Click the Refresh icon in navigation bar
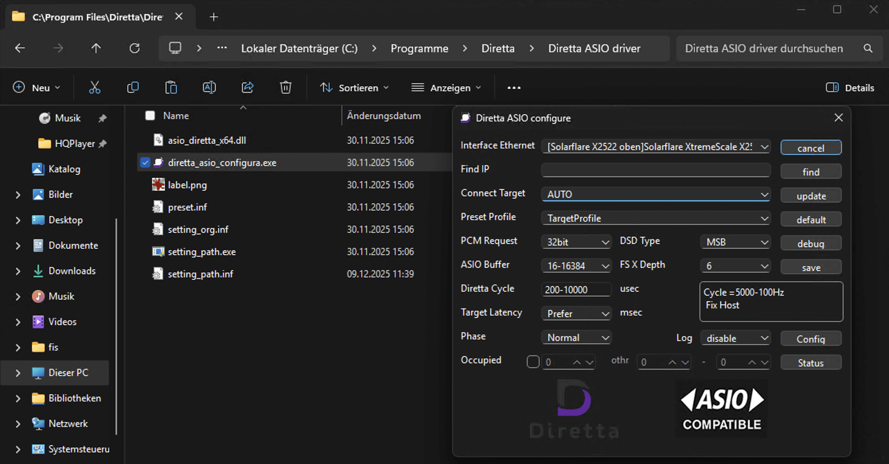This screenshot has height=464, width=889. point(135,49)
